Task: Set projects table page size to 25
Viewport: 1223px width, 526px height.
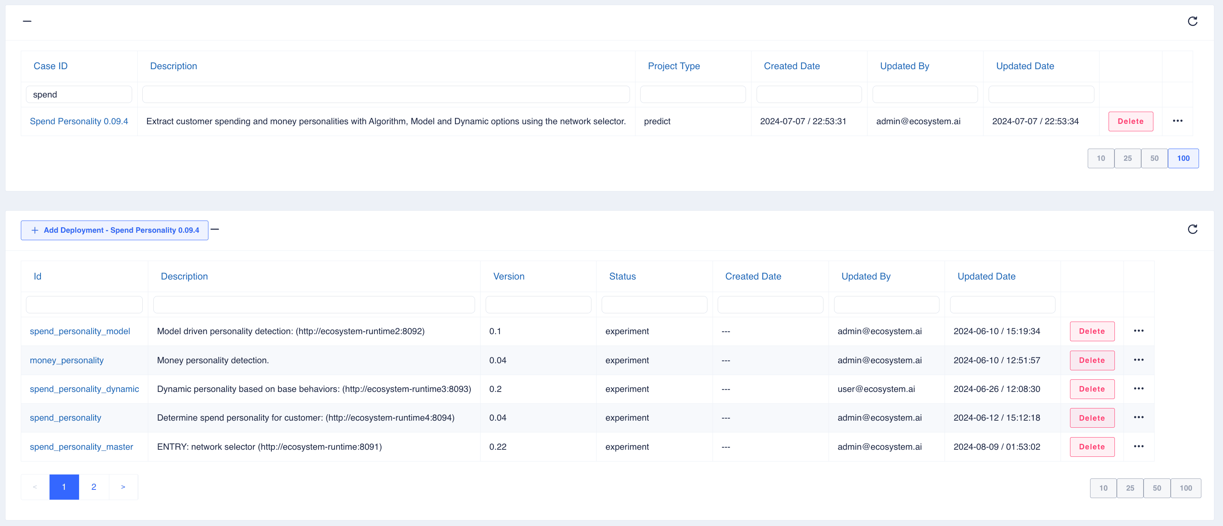Action: tap(1127, 158)
